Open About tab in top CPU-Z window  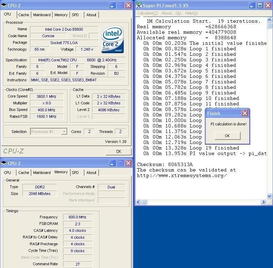coord(91,15)
